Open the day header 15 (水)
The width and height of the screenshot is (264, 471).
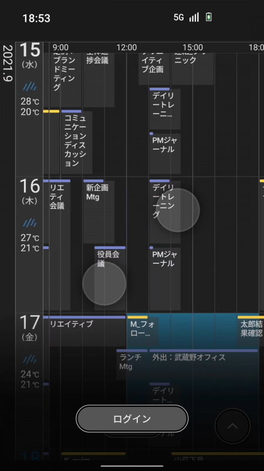coord(30,55)
